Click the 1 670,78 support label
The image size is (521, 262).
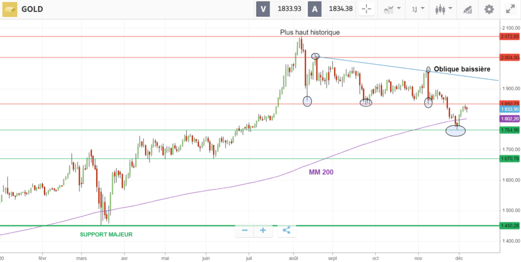(x=509, y=159)
